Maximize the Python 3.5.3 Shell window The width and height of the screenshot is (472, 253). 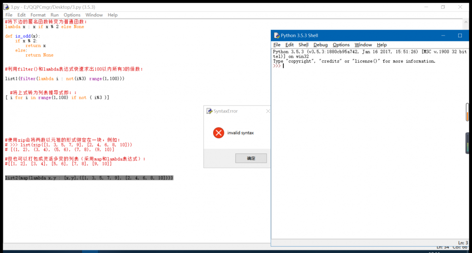click(x=460, y=35)
